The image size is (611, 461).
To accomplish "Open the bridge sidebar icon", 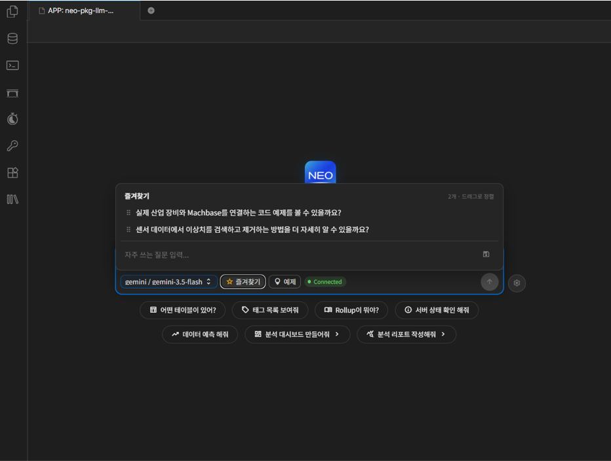I will click(12, 93).
